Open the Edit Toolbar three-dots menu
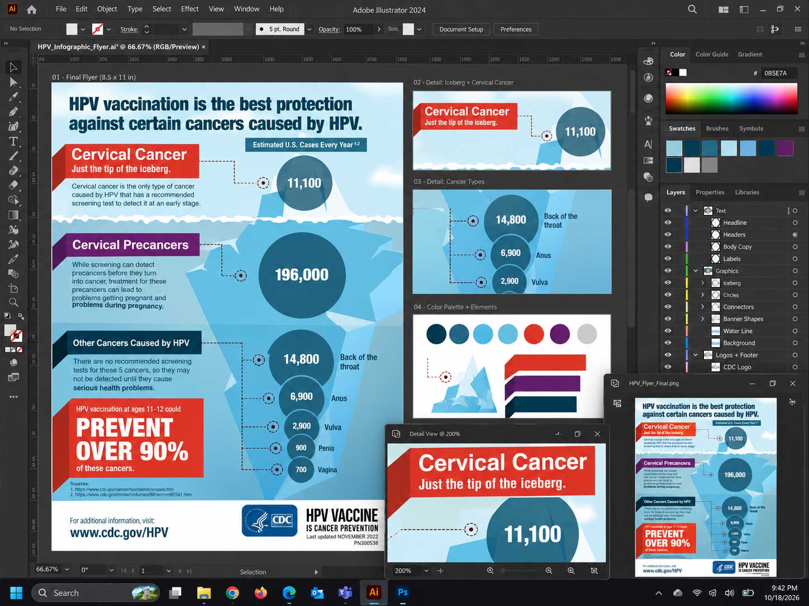The width and height of the screenshot is (809, 606). (x=13, y=397)
